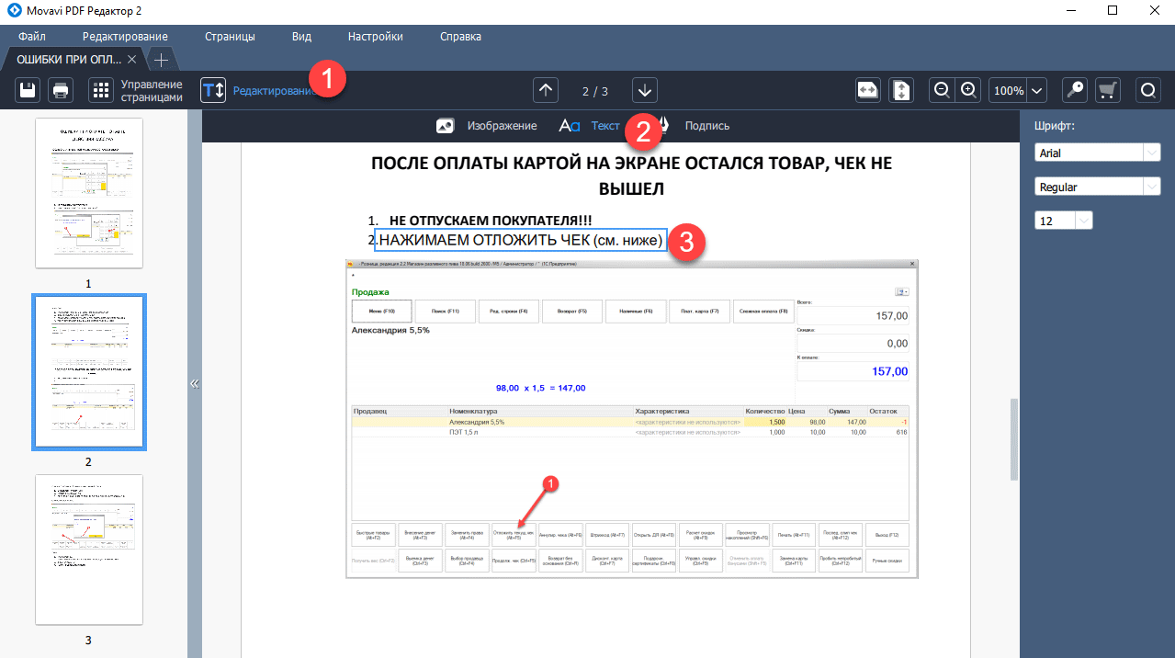Open the Arial font dropdown
The image size is (1175, 658).
tap(1097, 153)
